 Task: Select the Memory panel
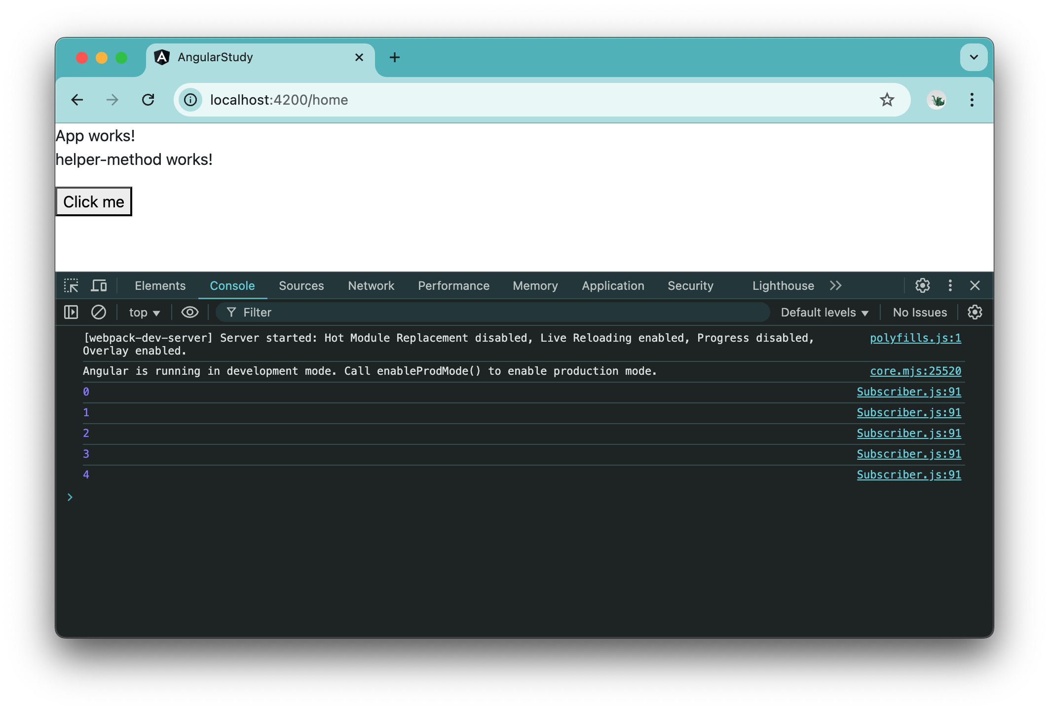point(535,285)
